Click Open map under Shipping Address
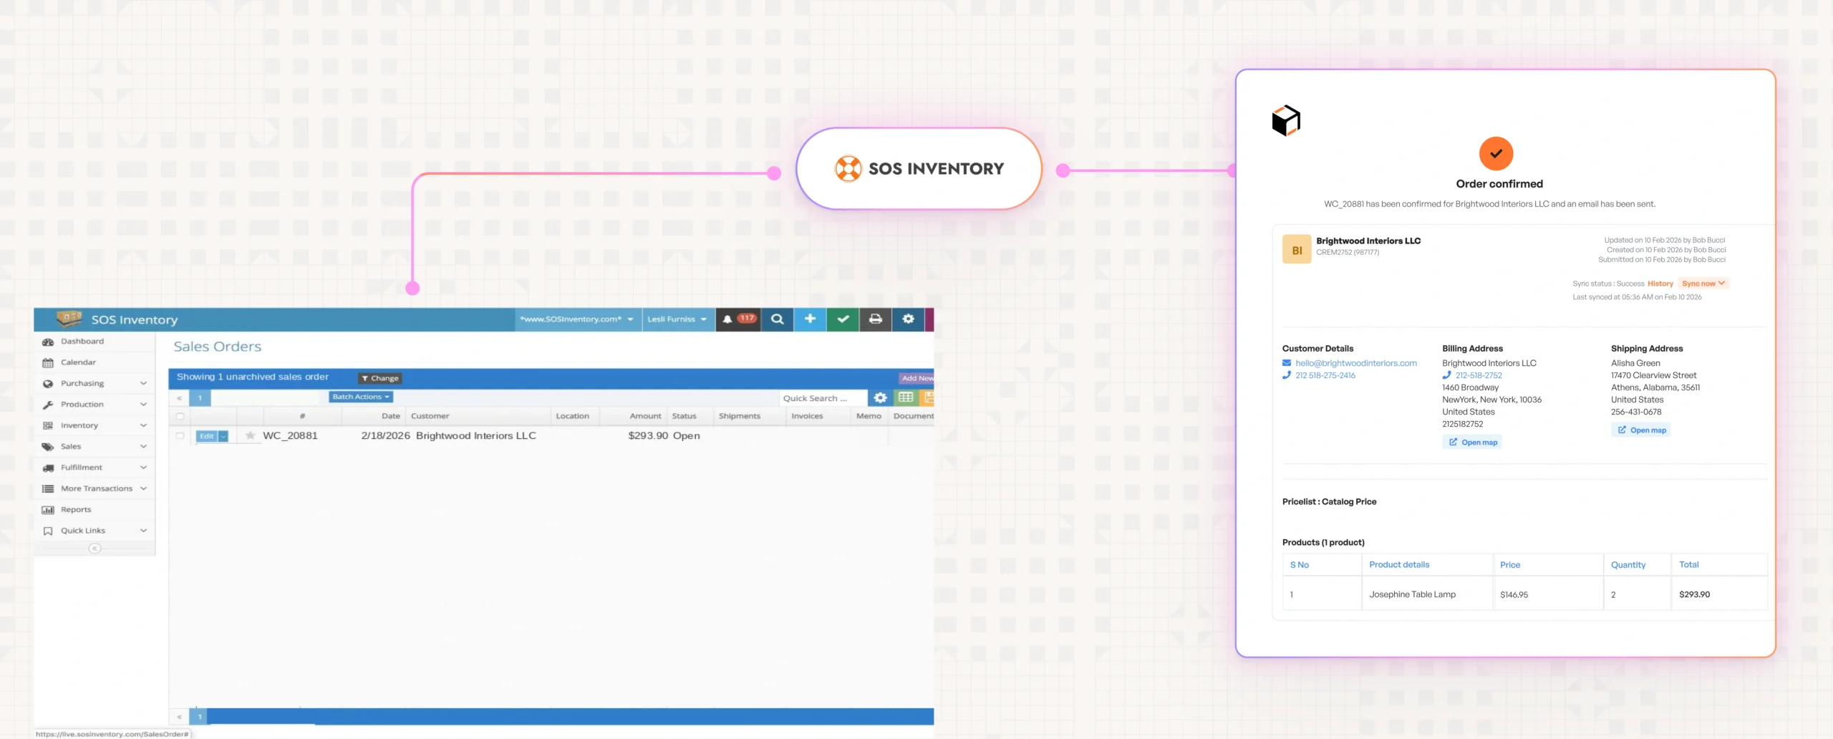 (1641, 430)
